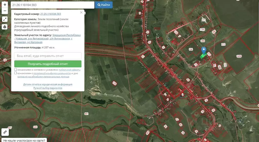Toggle fullscreen map view
Viewport: 259px width, 142px height.
(x=5, y=19)
